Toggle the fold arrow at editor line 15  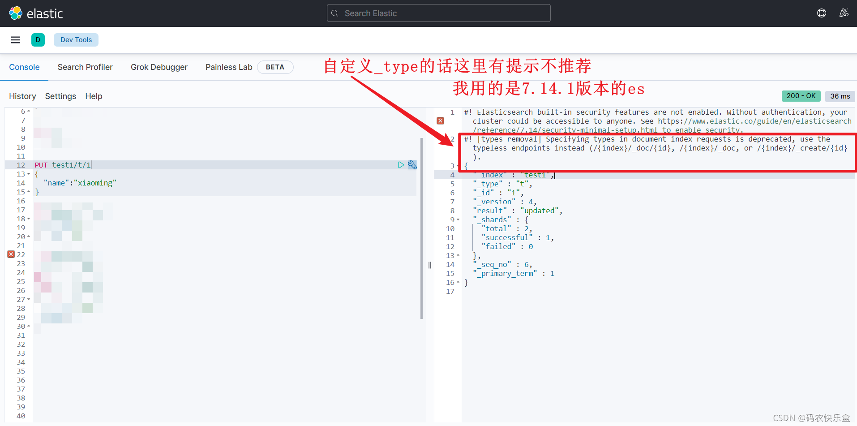pyautogui.click(x=29, y=192)
